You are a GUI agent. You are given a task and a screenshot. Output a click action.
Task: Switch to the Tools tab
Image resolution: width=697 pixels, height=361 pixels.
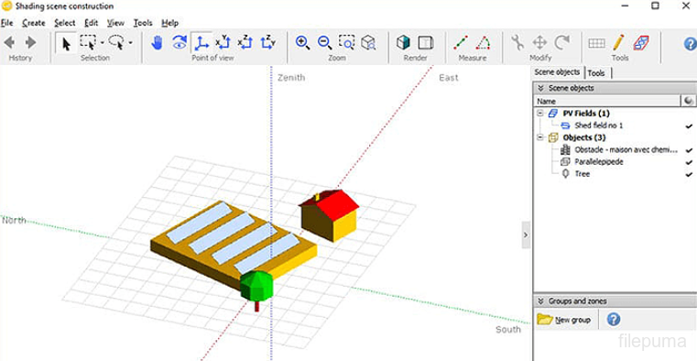[x=596, y=73]
